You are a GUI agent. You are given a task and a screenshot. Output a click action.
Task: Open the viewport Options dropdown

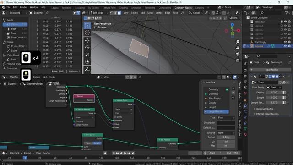pos(234,18)
